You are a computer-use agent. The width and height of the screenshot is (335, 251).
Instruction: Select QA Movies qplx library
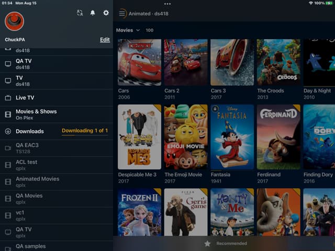click(x=57, y=199)
